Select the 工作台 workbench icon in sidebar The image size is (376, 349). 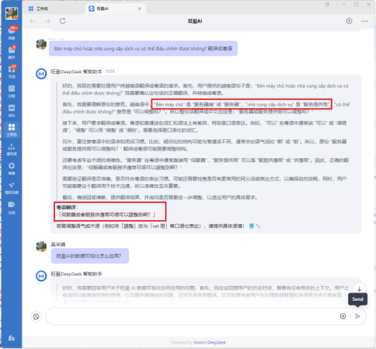point(12,130)
